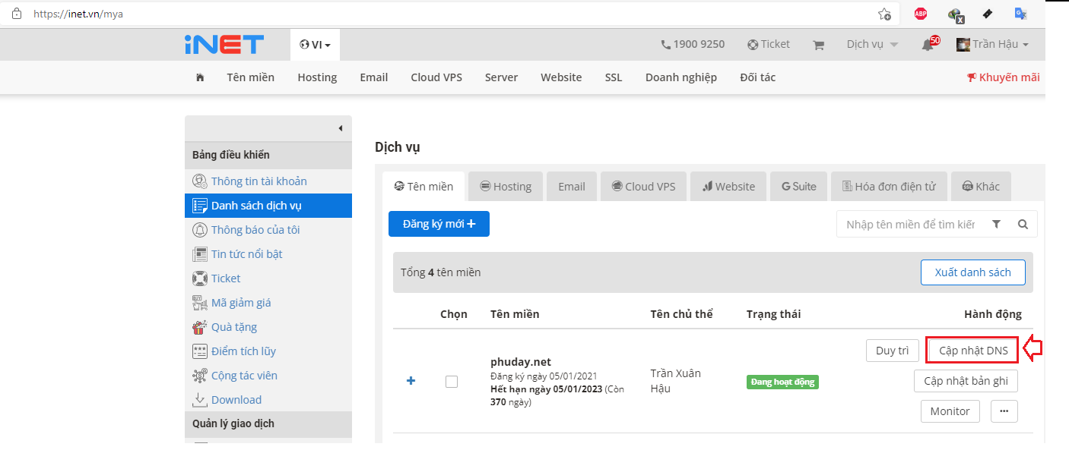Tick the checkbox for phuday.net
Image resolution: width=1069 pixels, height=450 pixels.
[452, 382]
